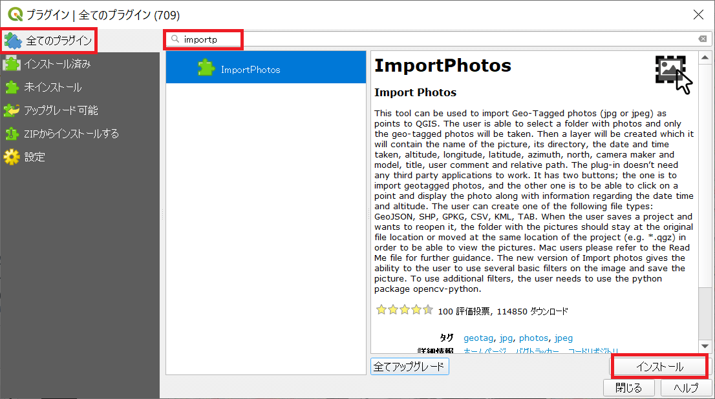
Task: Click the ヘルプ button
Action: point(686,387)
